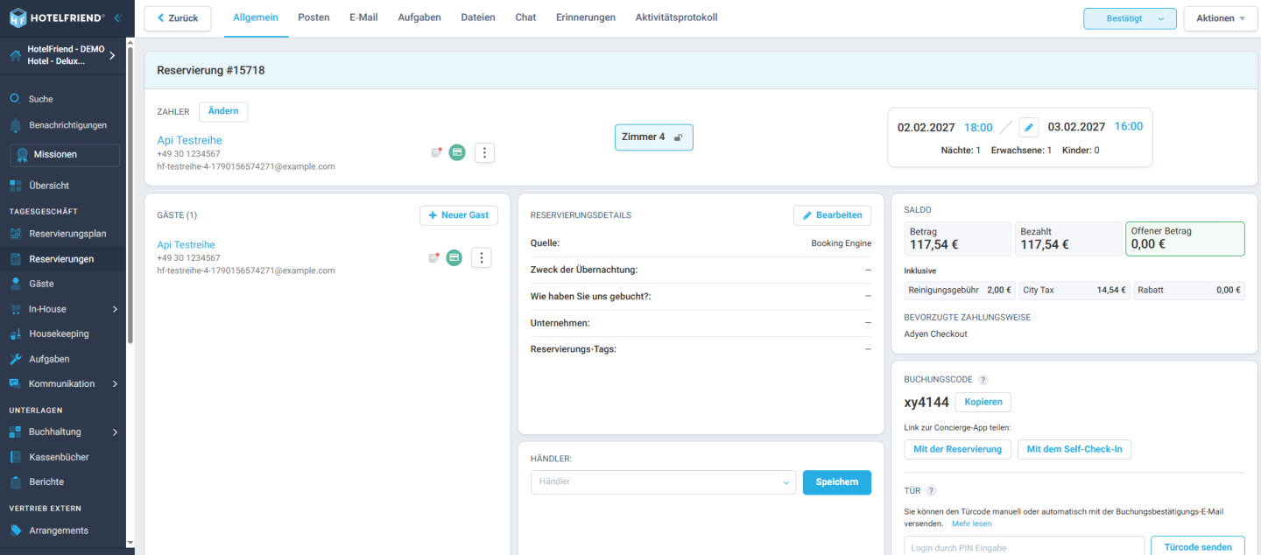
Task: Click the Login durch PIN Eingabe field
Action: (x=1025, y=548)
